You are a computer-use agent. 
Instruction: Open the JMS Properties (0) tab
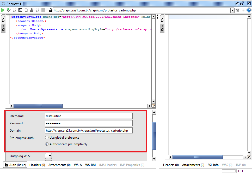pyautogui.click(x=132, y=165)
